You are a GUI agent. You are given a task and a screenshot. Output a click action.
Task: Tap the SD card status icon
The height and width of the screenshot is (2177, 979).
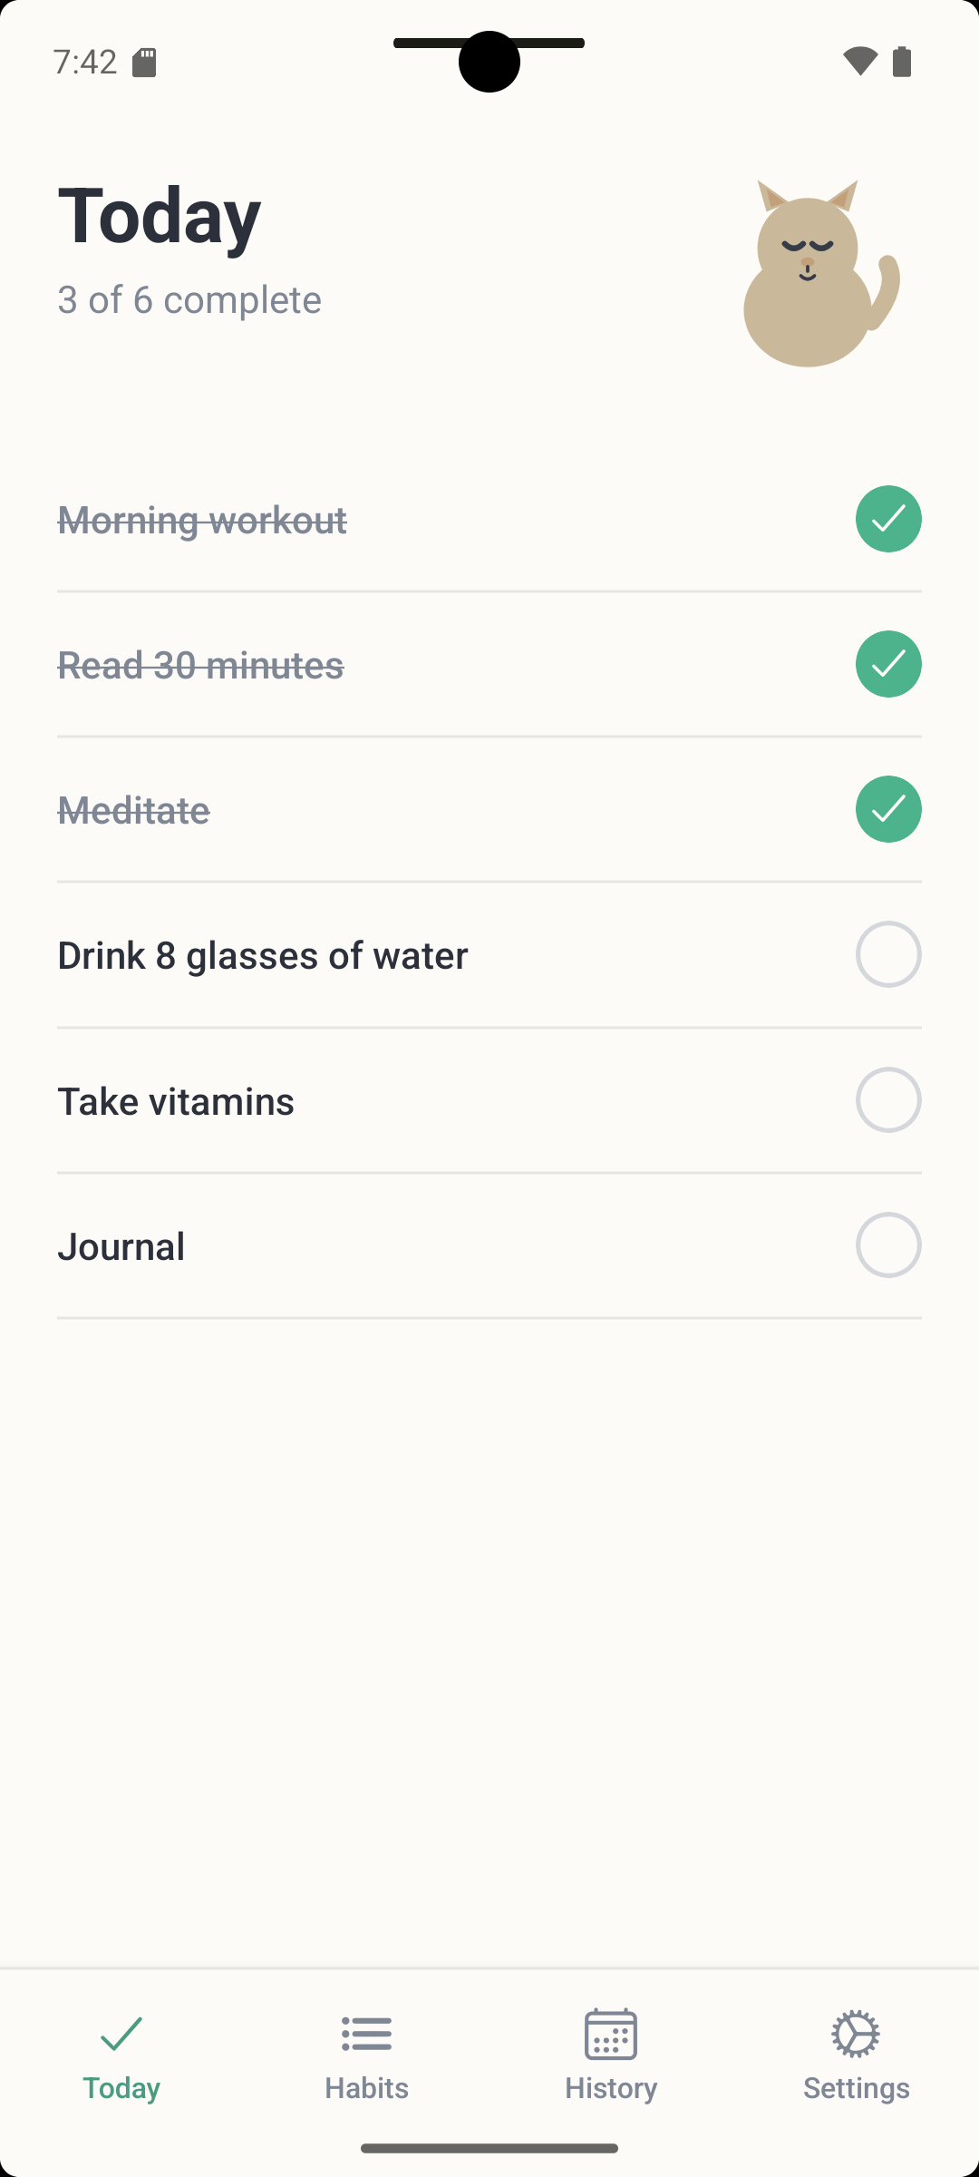pos(145,62)
